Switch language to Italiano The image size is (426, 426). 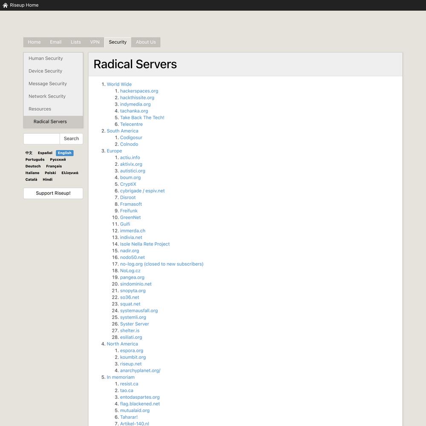click(x=32, y=173)
